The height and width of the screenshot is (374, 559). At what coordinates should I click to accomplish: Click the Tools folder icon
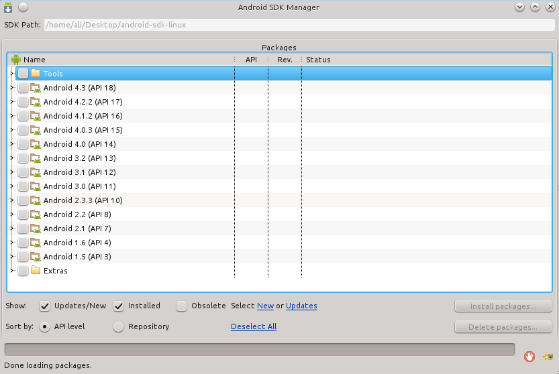pyautogui.click(x=36, y=73)
